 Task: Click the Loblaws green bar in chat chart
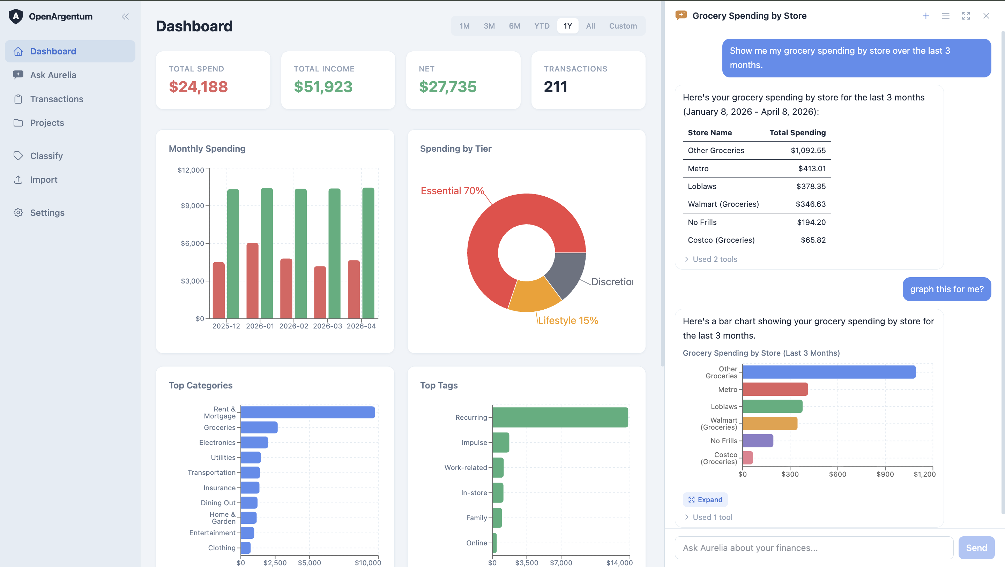pos(773,406)
